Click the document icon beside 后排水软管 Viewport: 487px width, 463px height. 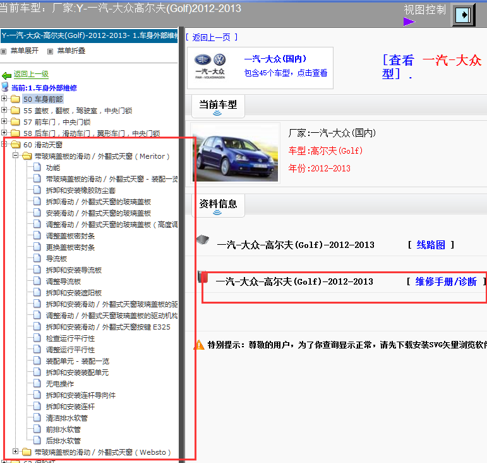pos(37,440)
